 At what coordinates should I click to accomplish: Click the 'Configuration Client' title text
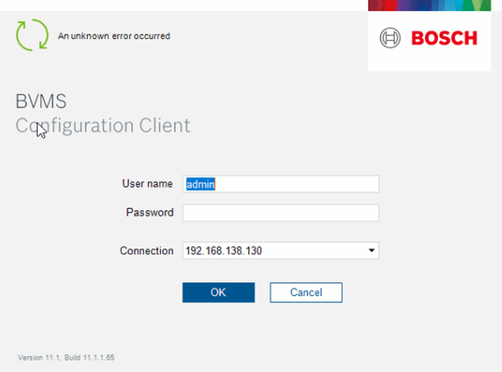(x=103, y=125)
